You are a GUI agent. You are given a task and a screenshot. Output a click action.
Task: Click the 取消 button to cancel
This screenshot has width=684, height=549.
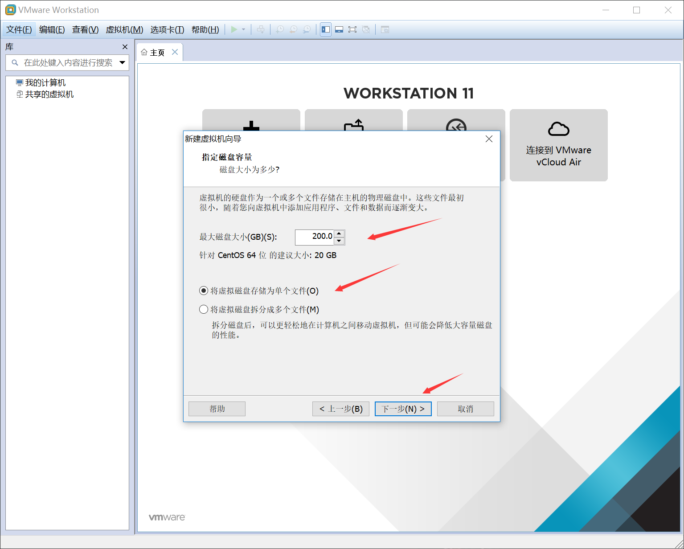point(466,409)
